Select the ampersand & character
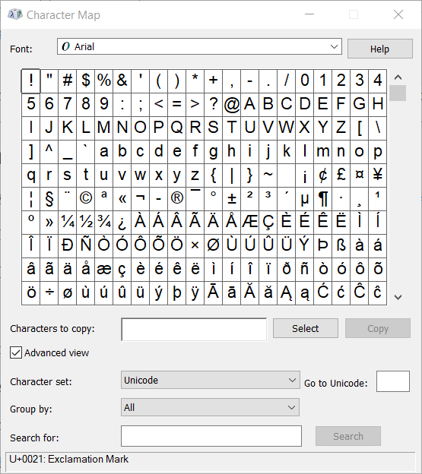This screenshot has height=474, width=422. pos(122,81)
